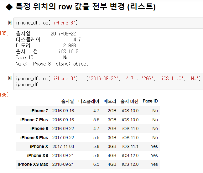Image resolution: width=203 pixels, height=173 pixels.
Task: Click into the iphone_df.loc['iPhone 8'] code cell
Action: coord(108,23)
